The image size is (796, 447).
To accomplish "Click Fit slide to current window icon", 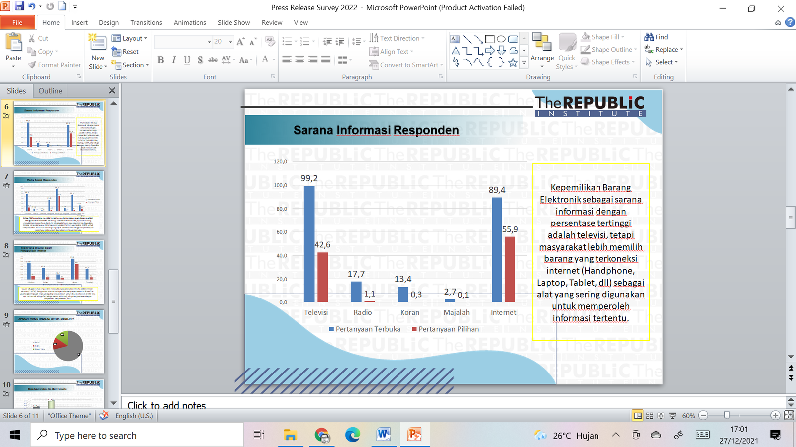I will pos(789,415).
